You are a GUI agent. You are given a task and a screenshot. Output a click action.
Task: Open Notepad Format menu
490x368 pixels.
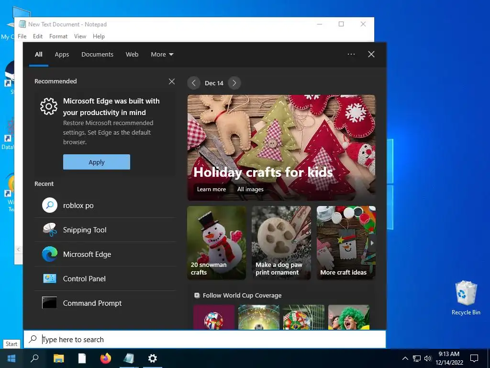point(58,36)
